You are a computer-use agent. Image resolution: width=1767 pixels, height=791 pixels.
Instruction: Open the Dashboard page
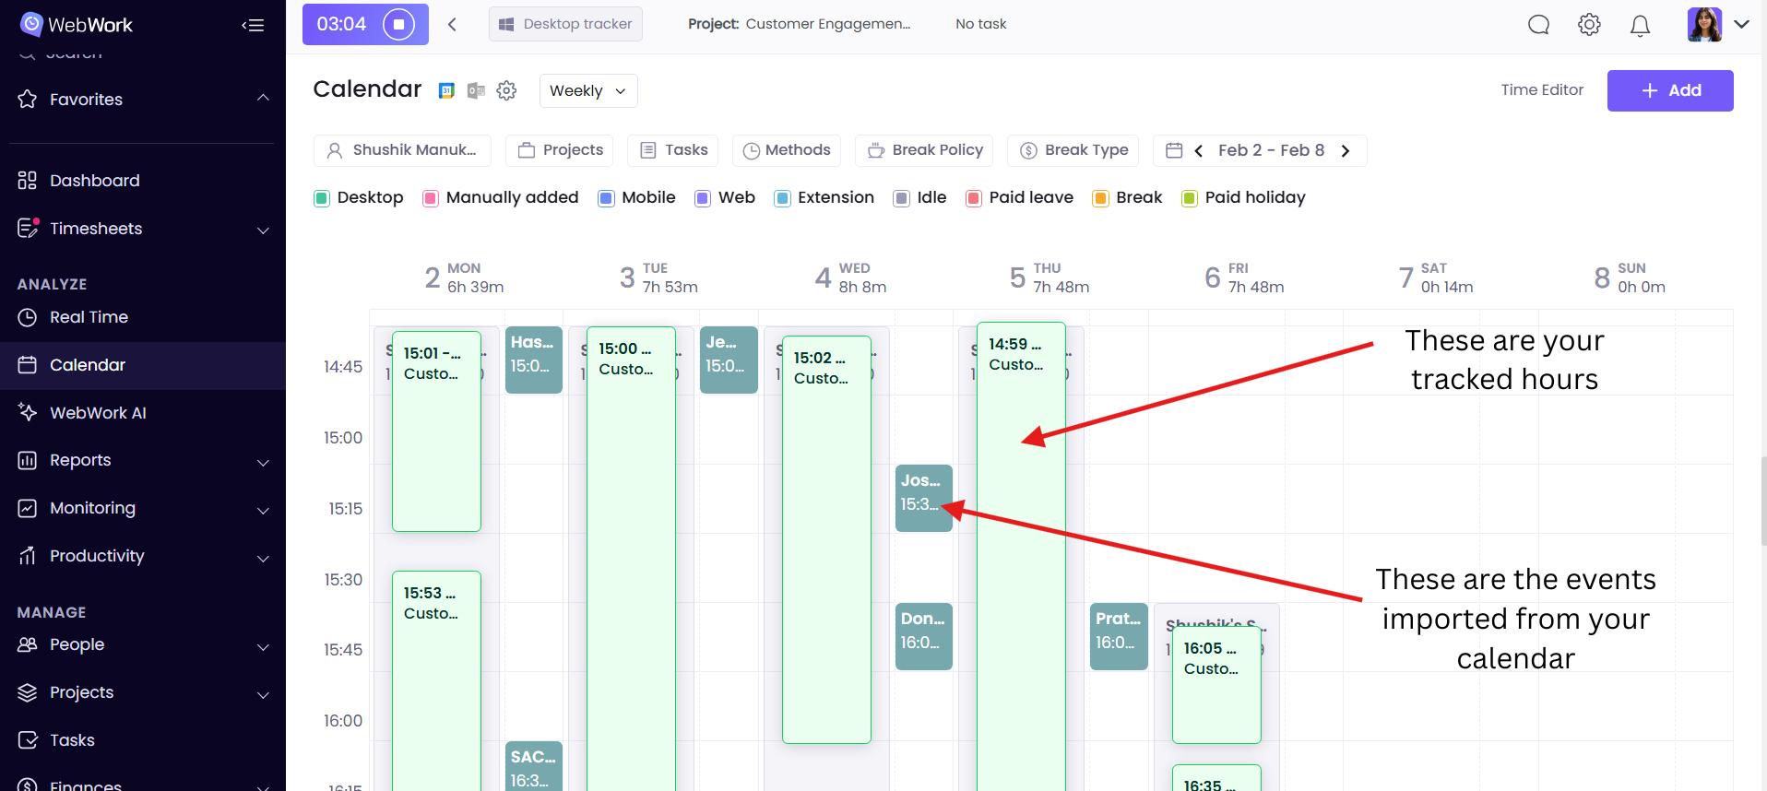pyautogui.click(x=94, y=181)
